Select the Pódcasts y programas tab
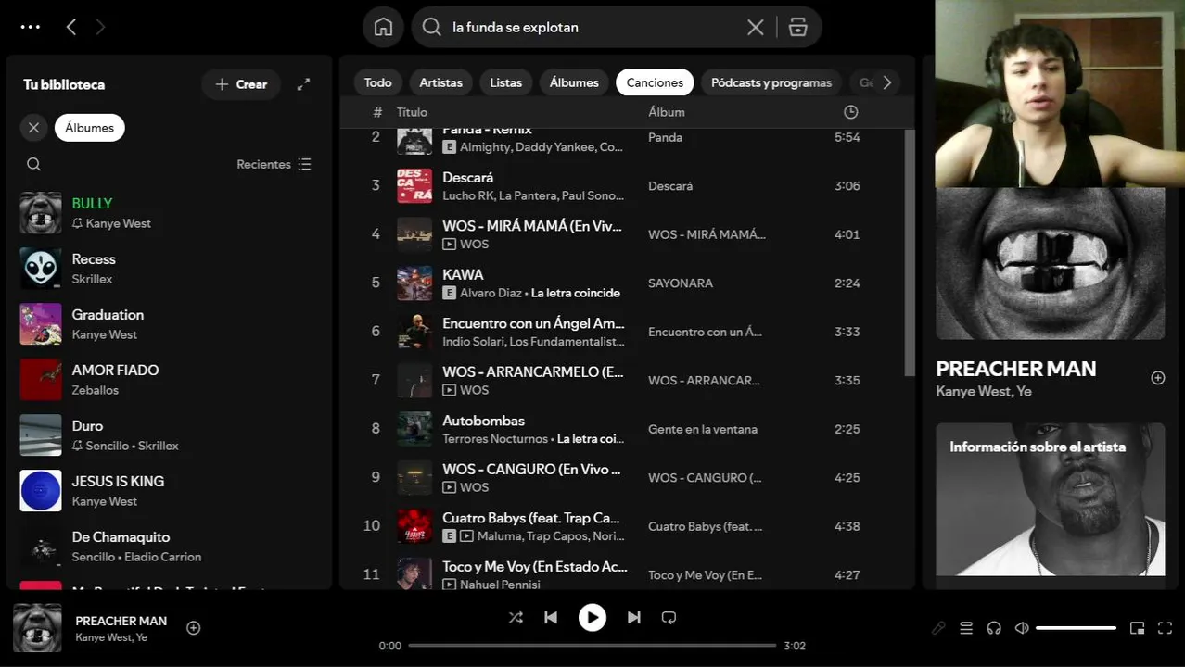 pos(771,82)
